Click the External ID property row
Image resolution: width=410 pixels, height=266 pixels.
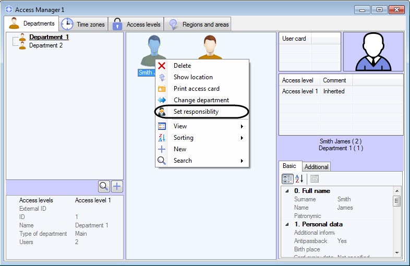click(x=65, y=209)
